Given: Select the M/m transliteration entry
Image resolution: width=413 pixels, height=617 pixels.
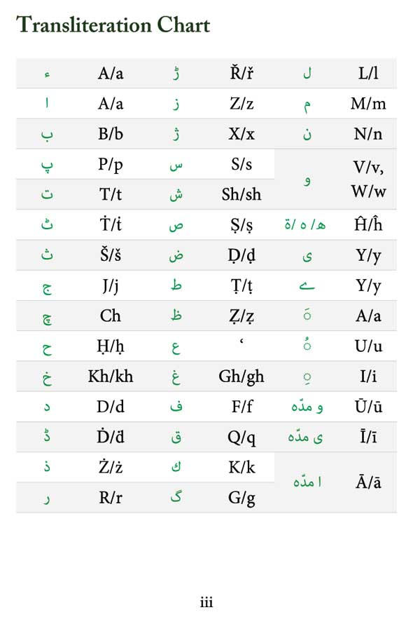Looking at the screenshot, I should coord(368,104).
